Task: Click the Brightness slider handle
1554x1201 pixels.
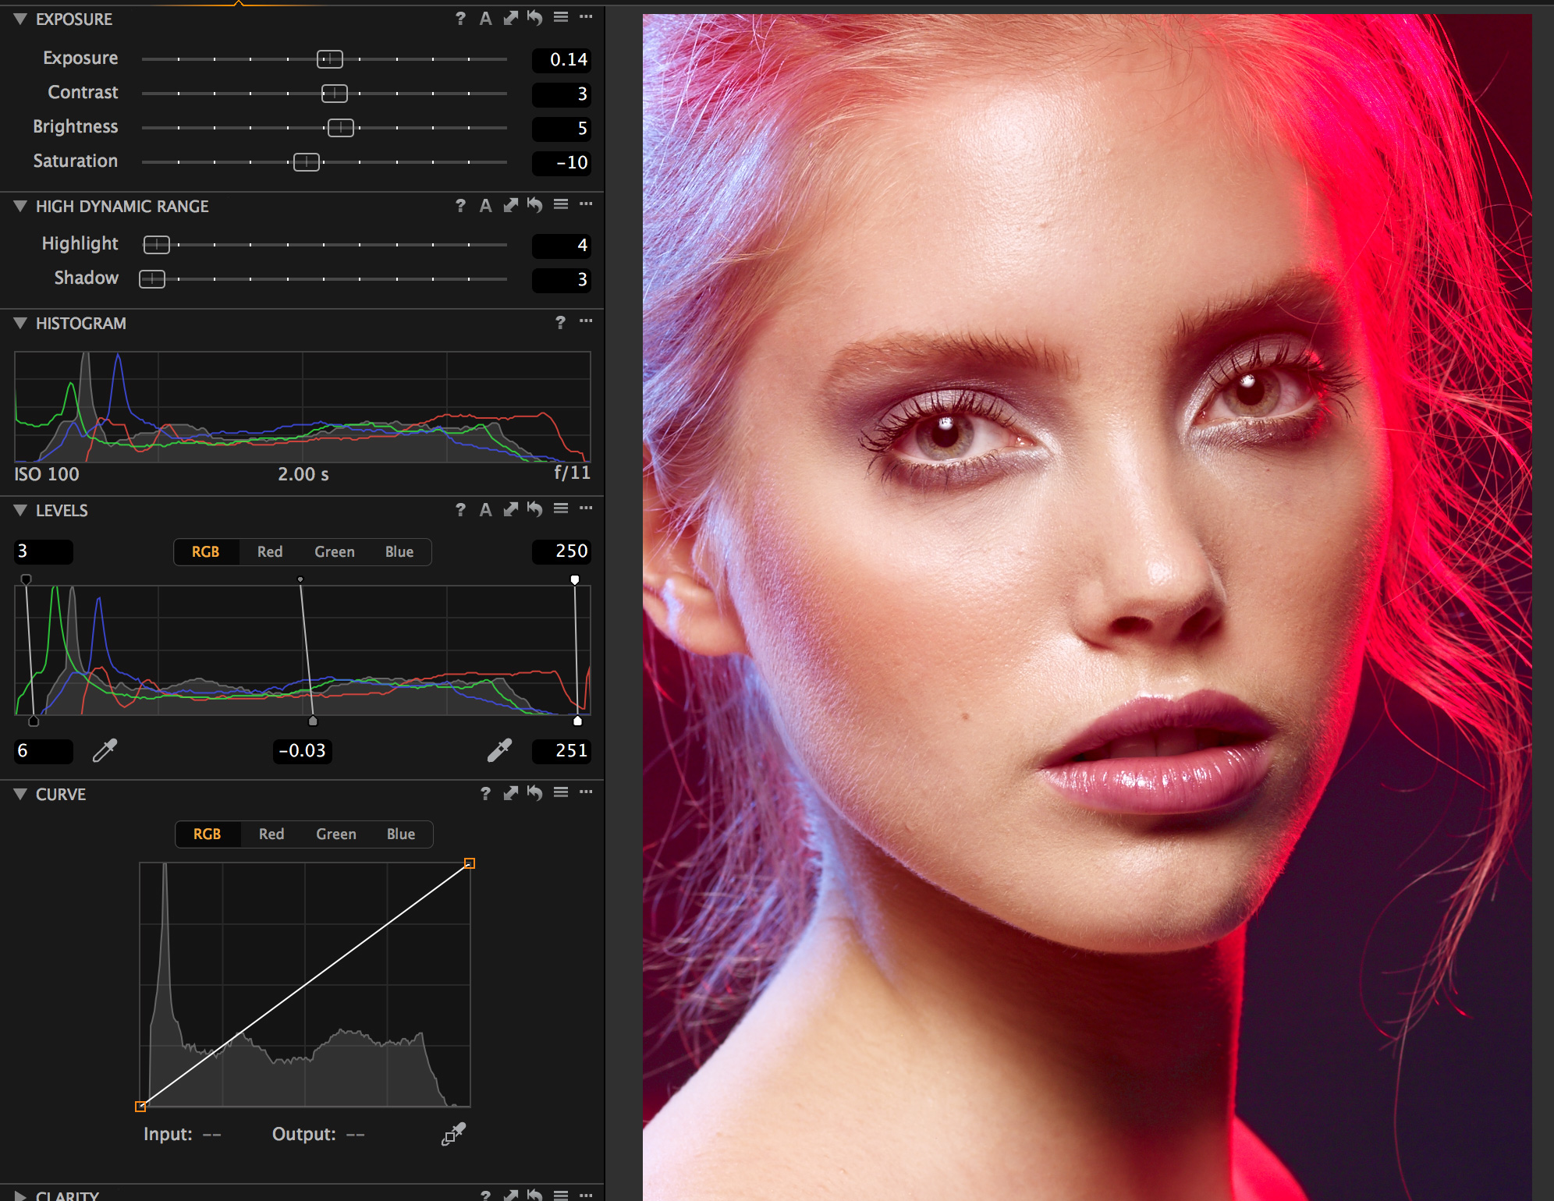Action: point(341,128)
